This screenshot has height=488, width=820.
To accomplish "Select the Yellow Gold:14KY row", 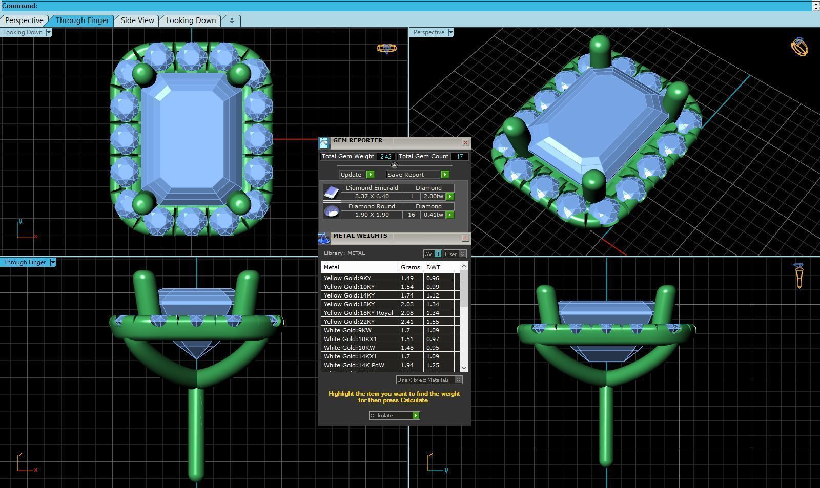I will click(390, 295).
